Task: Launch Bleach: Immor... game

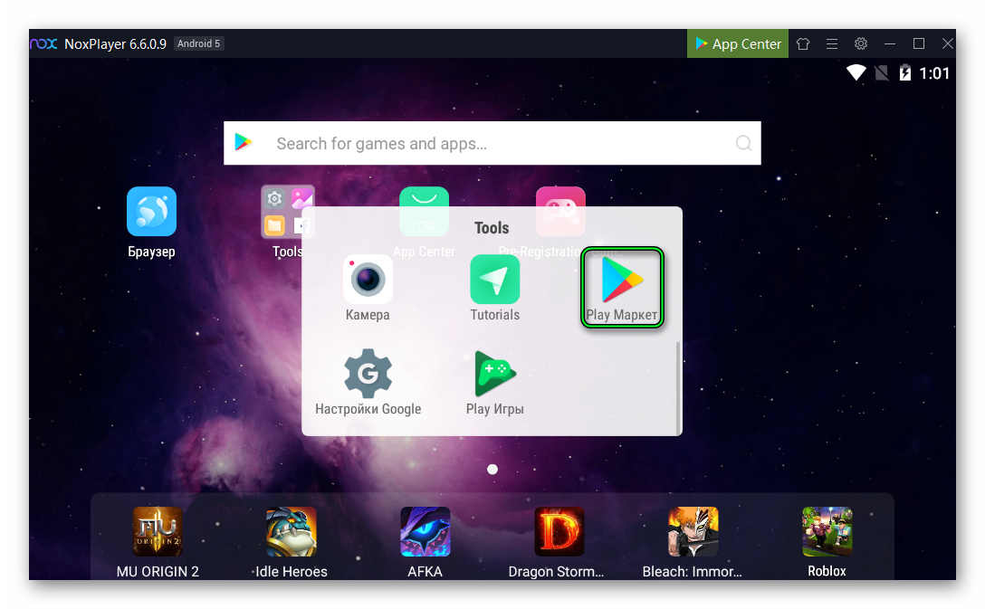Action: pos(693,532)
